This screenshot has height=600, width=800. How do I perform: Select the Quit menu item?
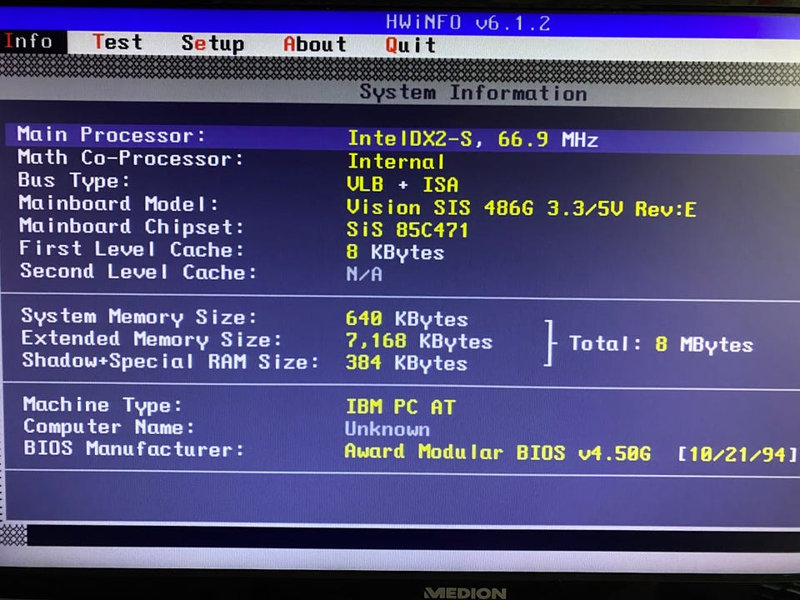410,45
